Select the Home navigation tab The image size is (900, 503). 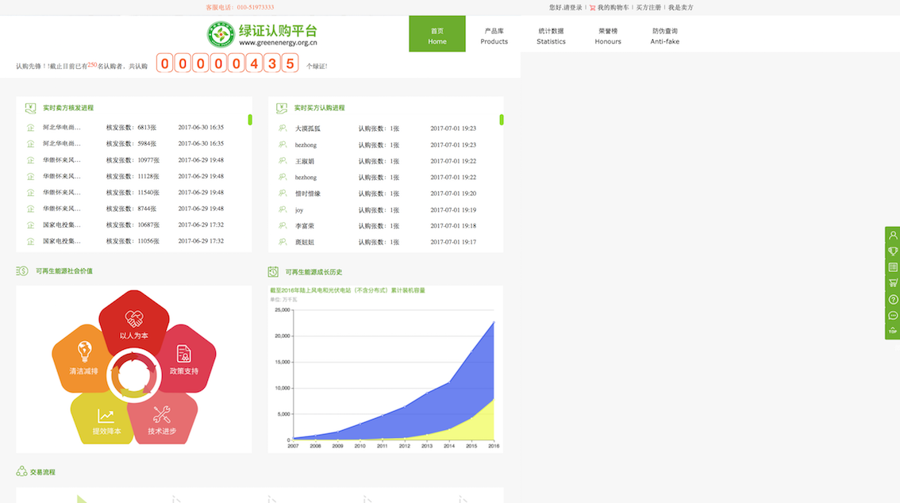click(x=437, y=35)
